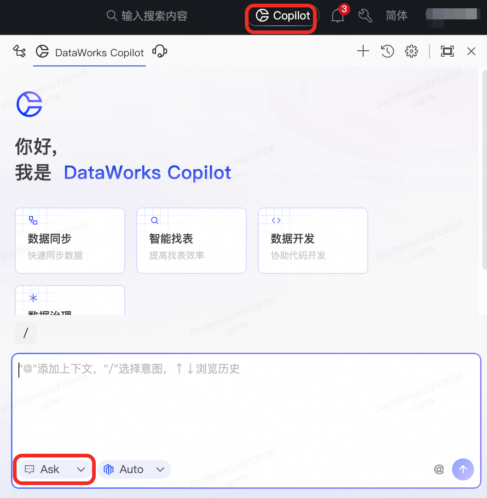Switch language via 简体
The image size is (487, 498).
(x=396, y=16)
